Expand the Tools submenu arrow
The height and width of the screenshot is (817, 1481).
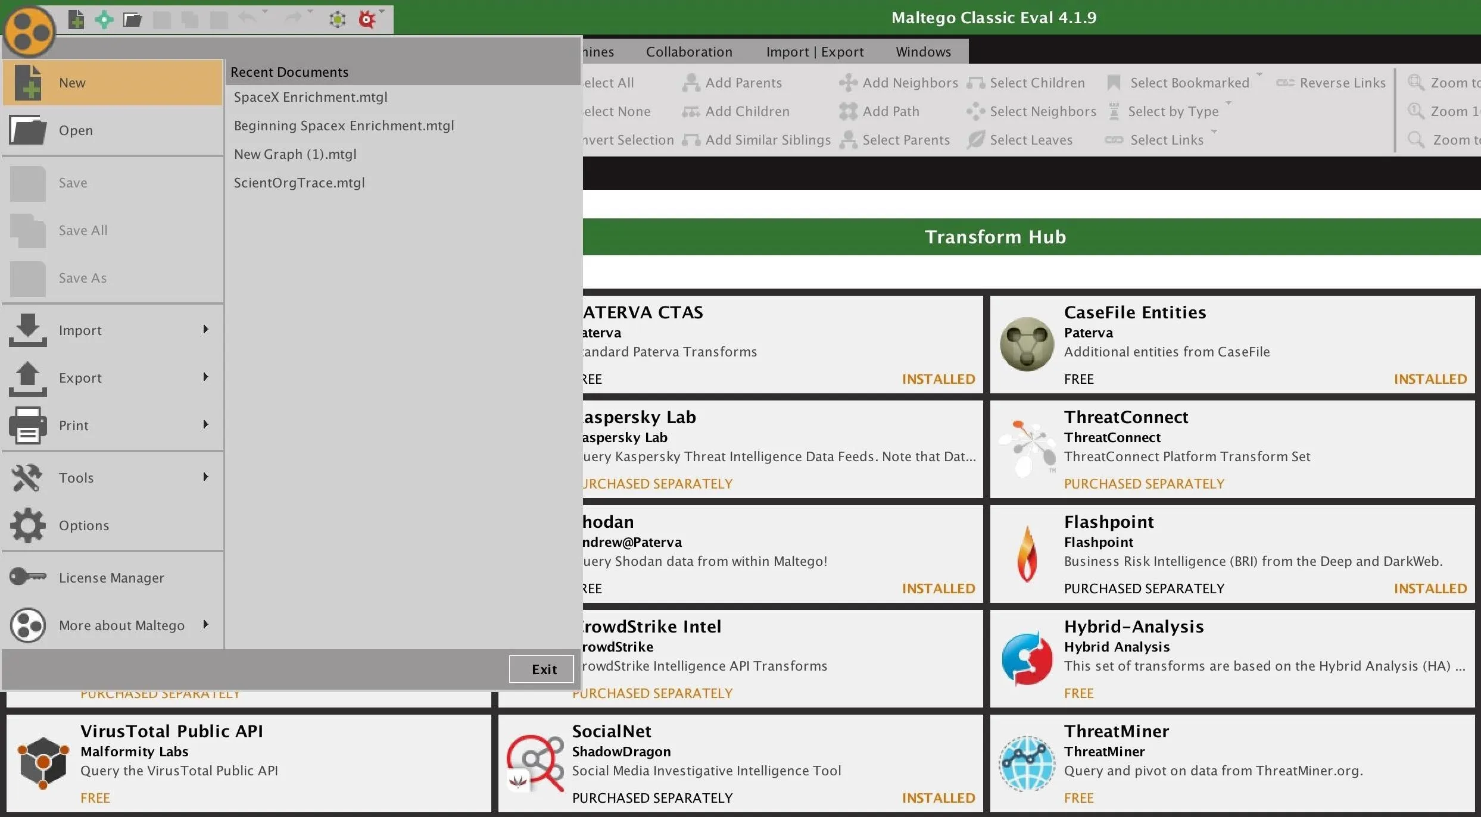click(x=205, y=477)
